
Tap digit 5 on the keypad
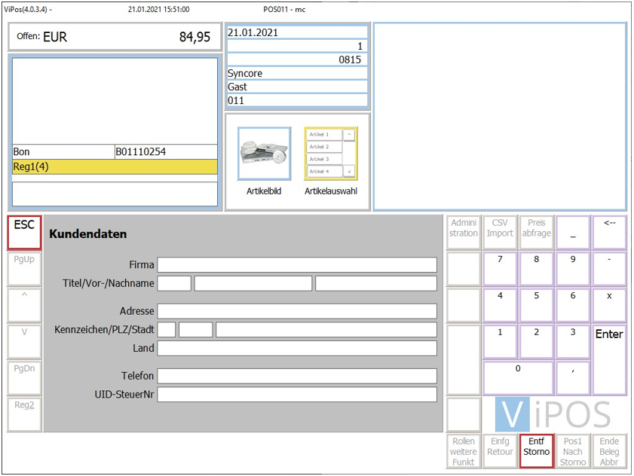click(x=536, y=304)
